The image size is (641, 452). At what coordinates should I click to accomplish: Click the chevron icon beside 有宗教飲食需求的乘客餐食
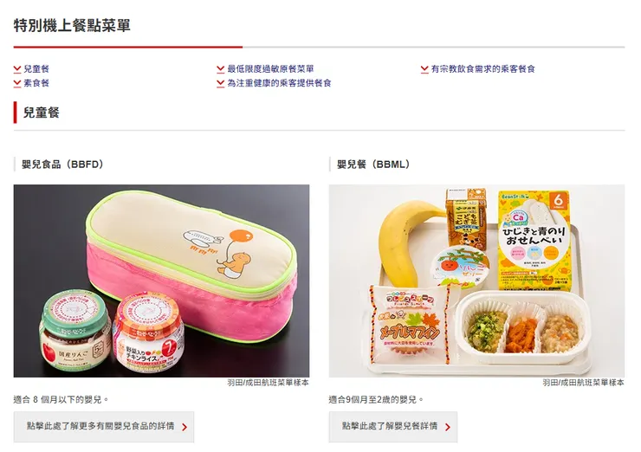tap(424, 69)
